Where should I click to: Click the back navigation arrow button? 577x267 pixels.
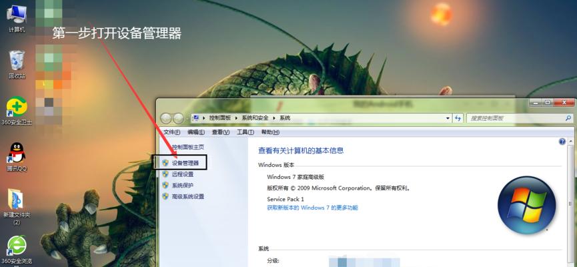166,118
